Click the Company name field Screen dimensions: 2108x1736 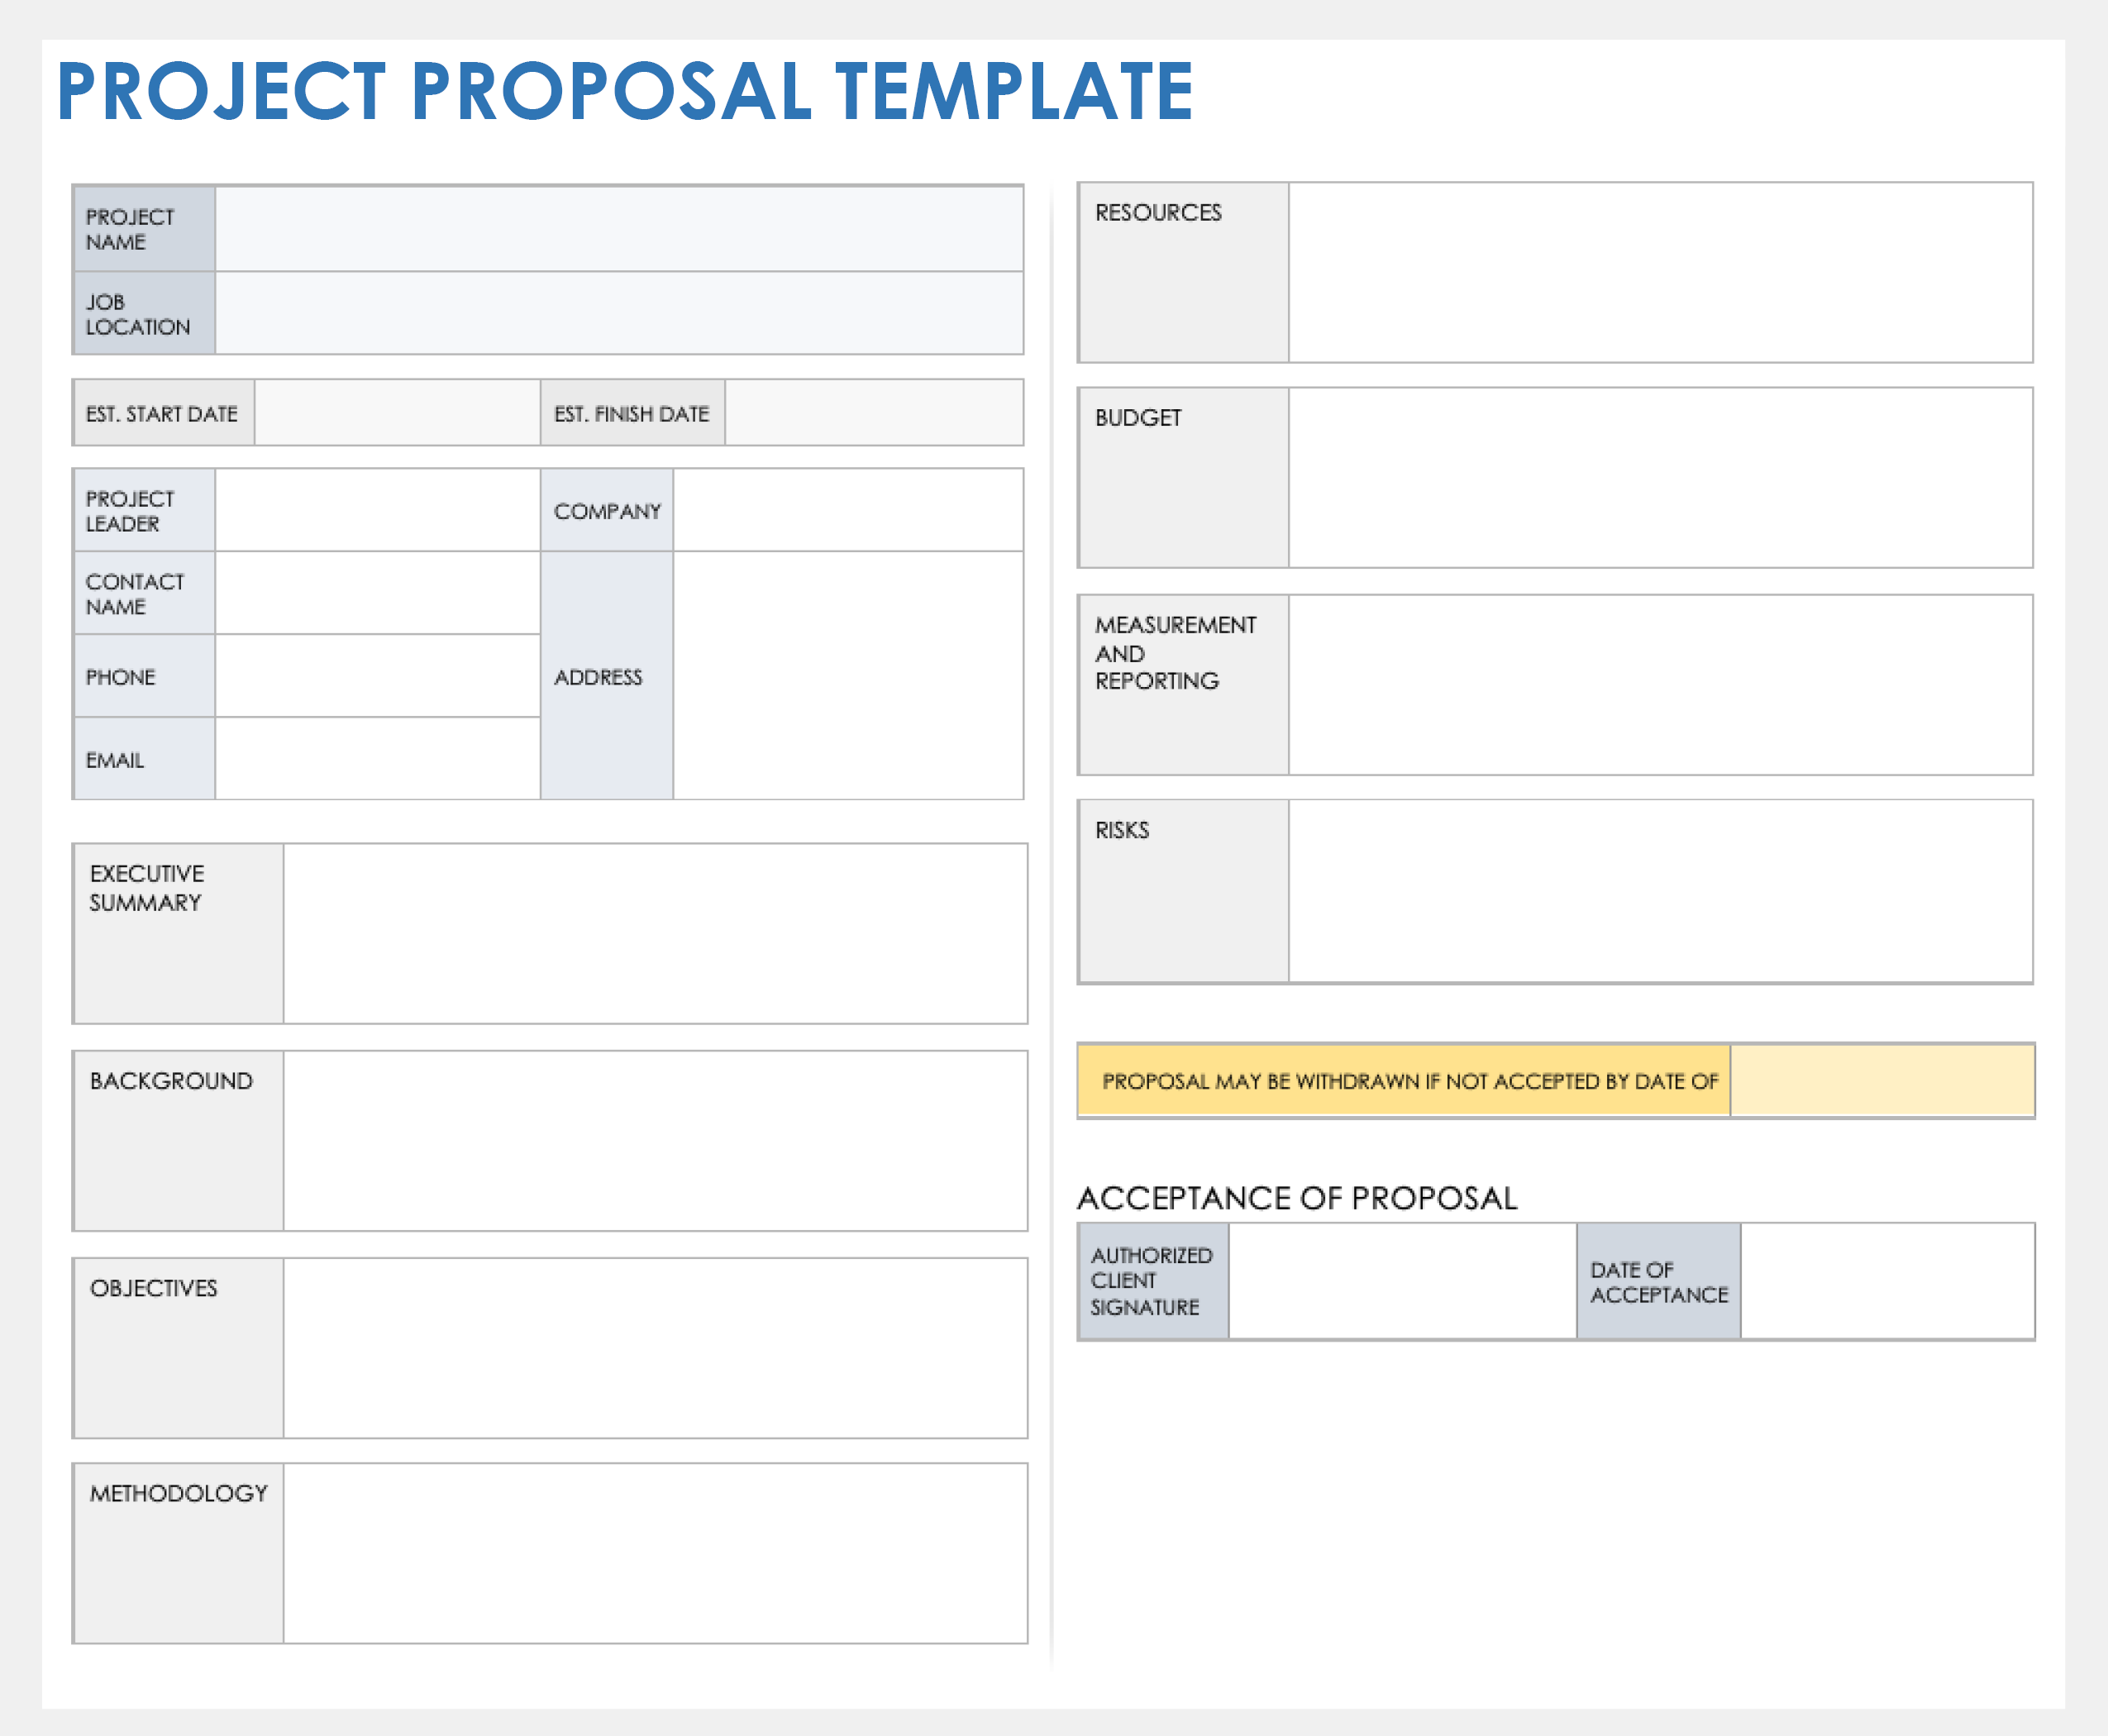point(848,510)
